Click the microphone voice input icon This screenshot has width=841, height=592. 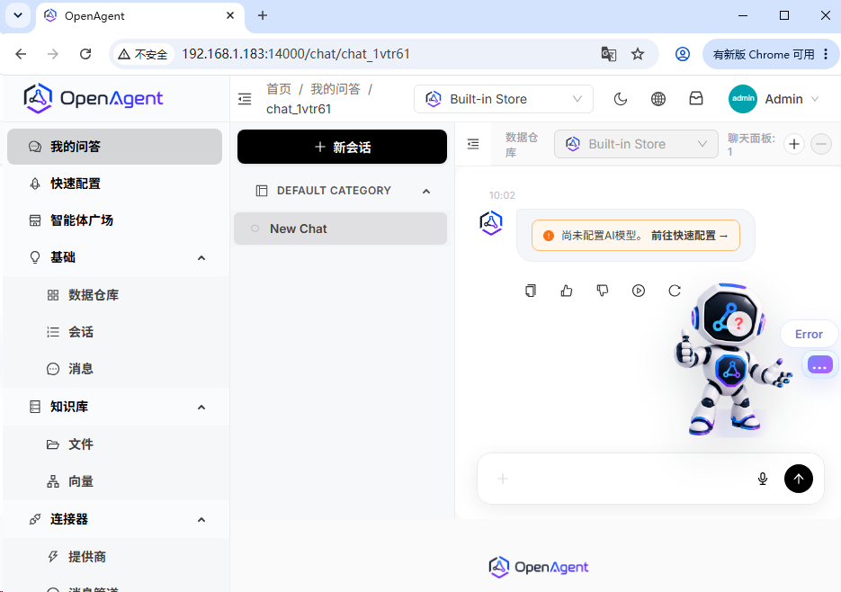(x=762, y=479)
